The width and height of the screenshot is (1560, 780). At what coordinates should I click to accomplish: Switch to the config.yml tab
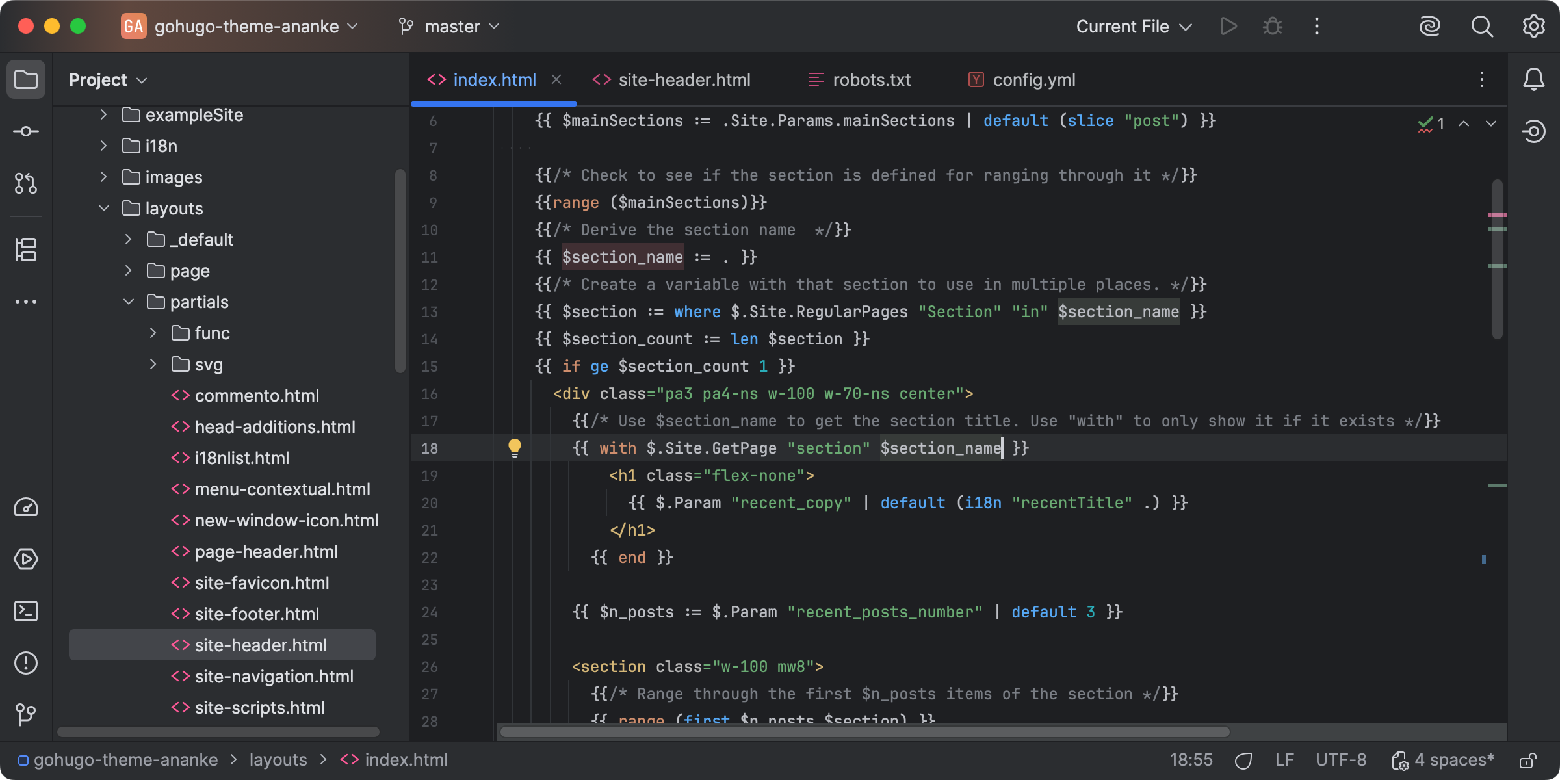tap(1021, 79)
